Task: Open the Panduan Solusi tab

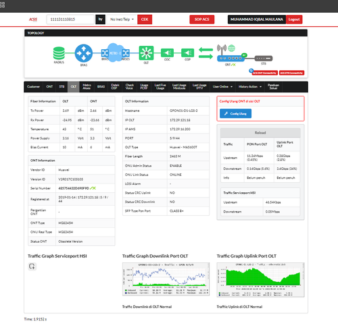Action: click(x=273, y=87)
